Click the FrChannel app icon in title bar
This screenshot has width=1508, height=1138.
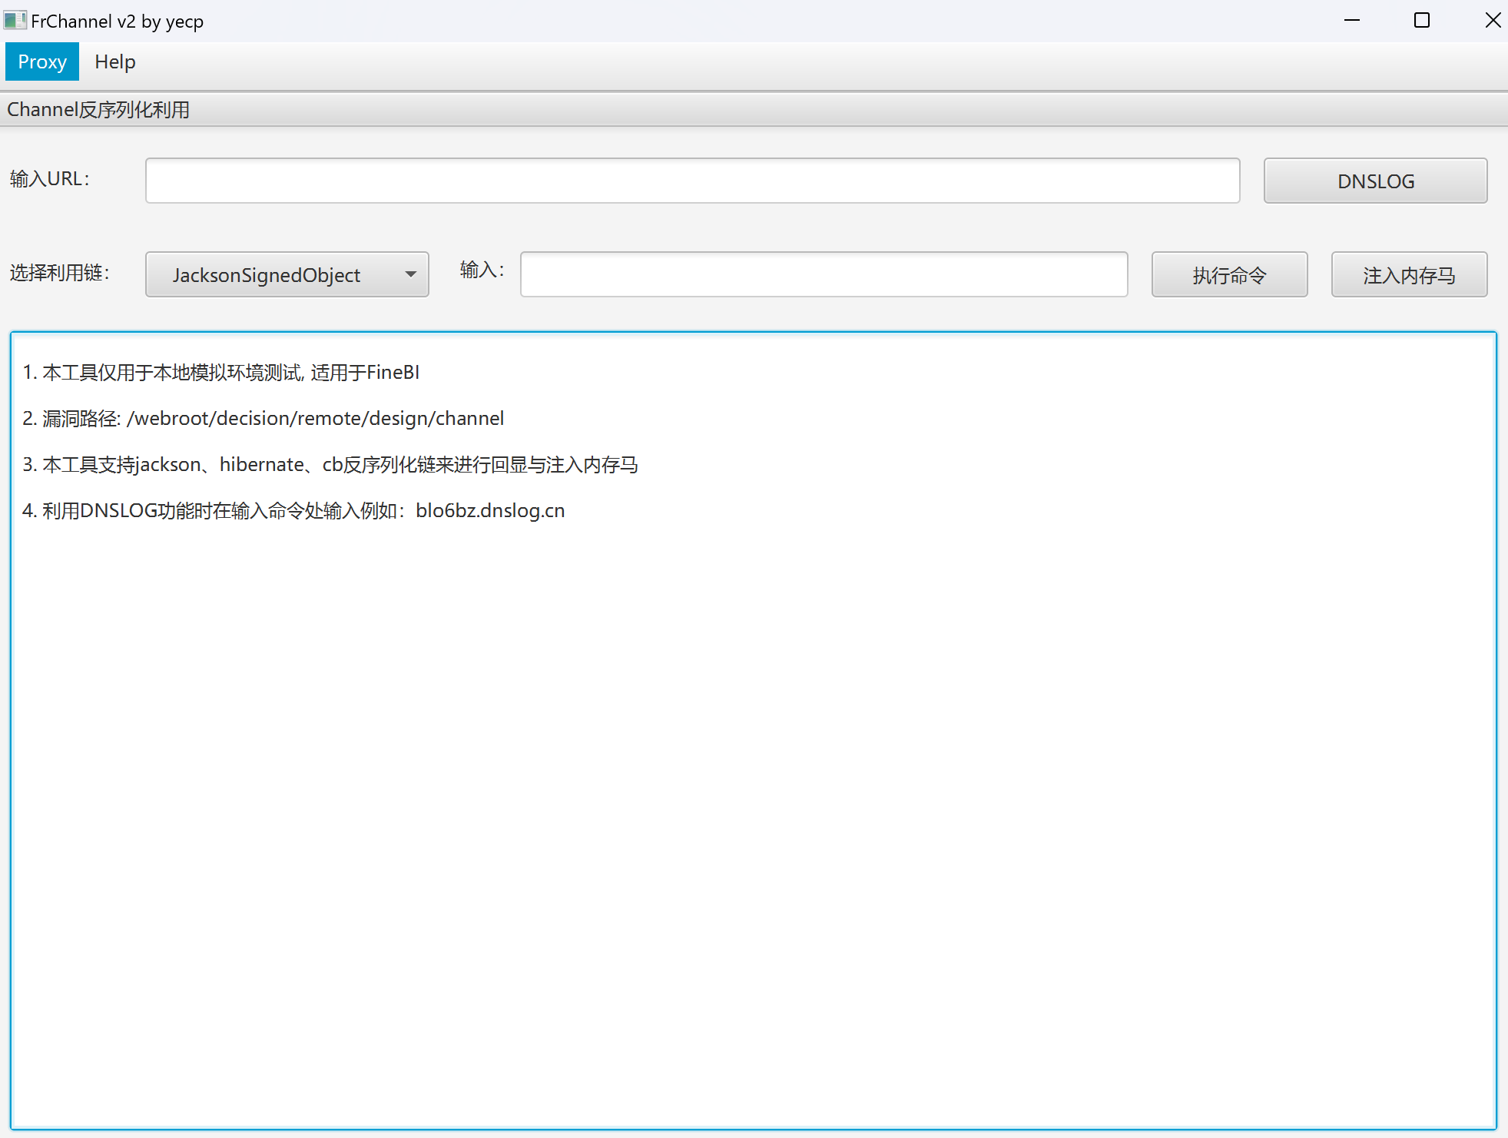pyautogui.click(x=14, y=20)
